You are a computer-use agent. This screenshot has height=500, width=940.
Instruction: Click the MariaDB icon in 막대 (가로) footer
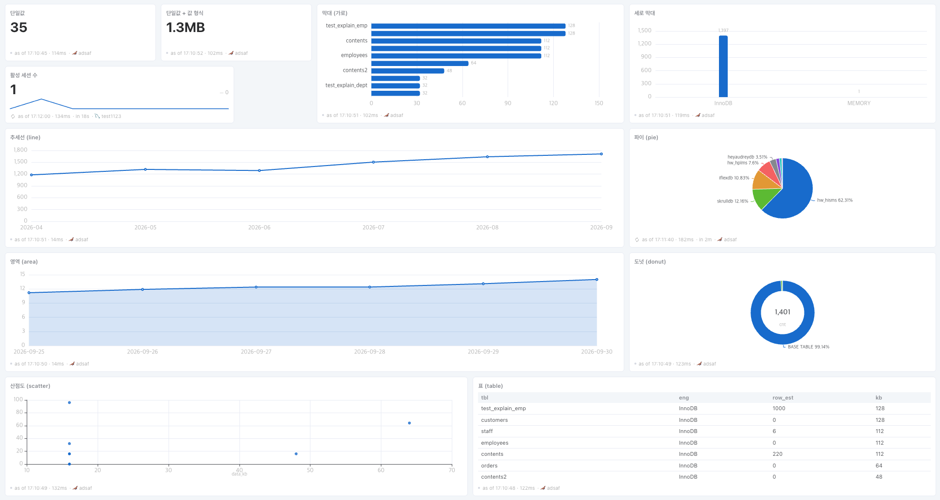pyautogui.click(x=387, y=116)
